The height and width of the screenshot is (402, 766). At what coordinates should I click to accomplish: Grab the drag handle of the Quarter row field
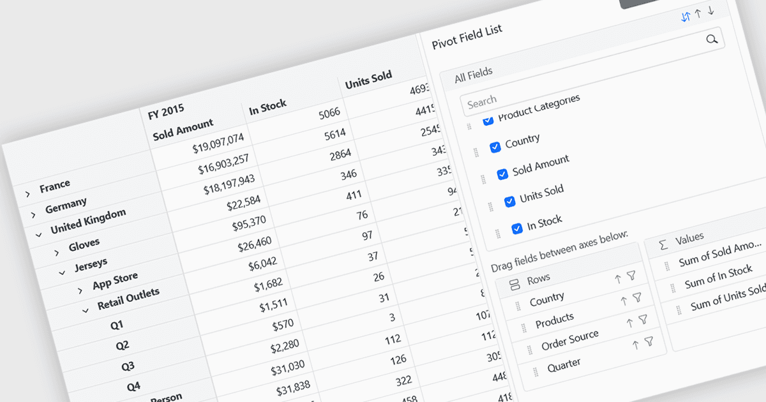pos(536,372)
